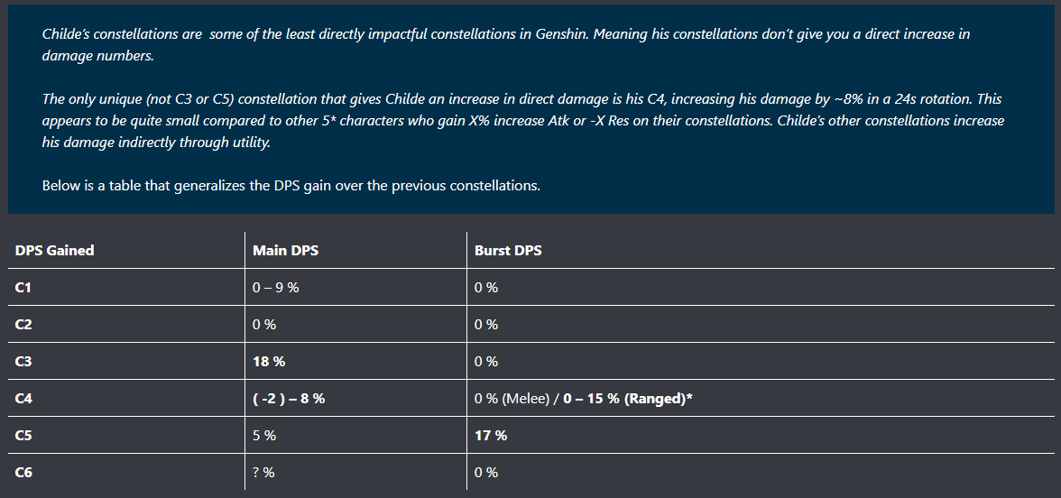Select the C5 row label
The image size is (1061, 498).
[24, 435]
